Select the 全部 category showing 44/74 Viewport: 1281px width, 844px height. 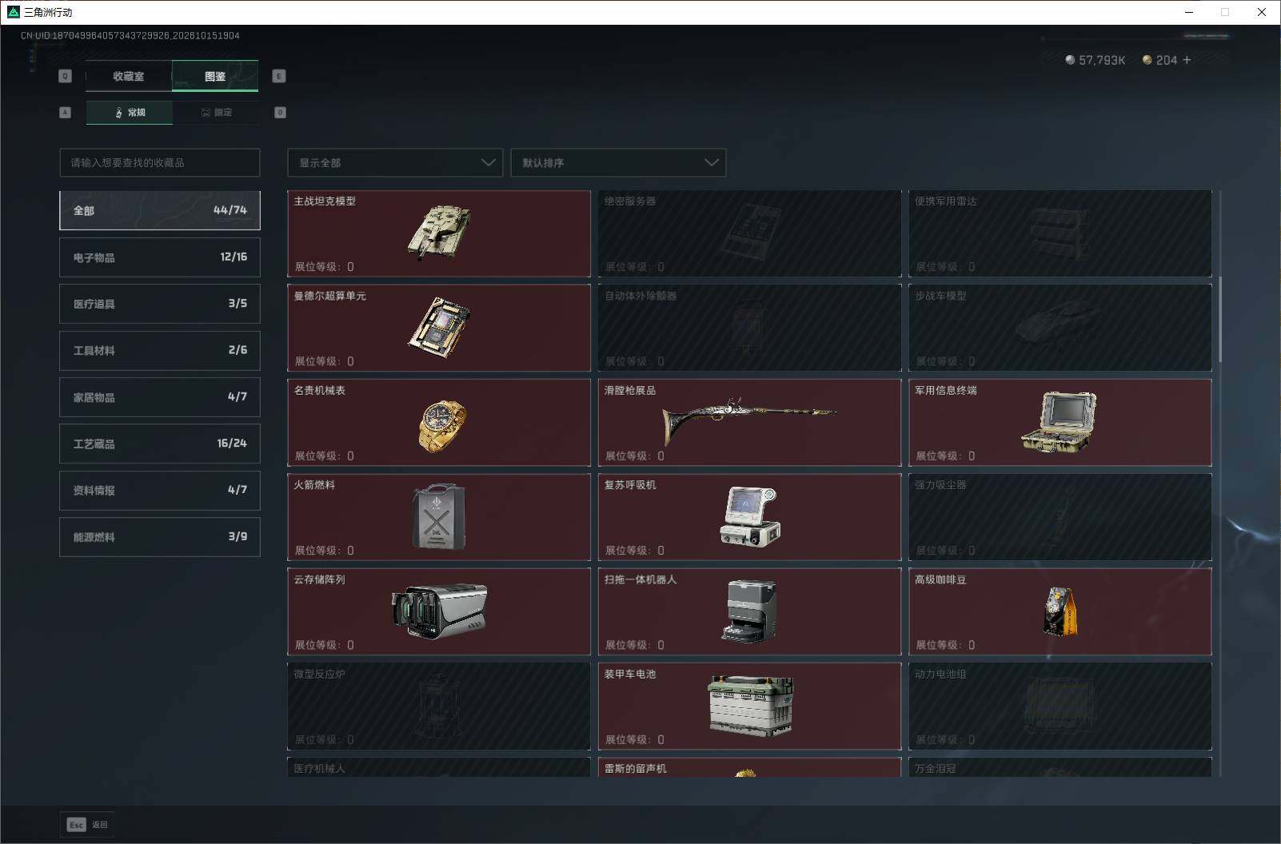point(160,210)
